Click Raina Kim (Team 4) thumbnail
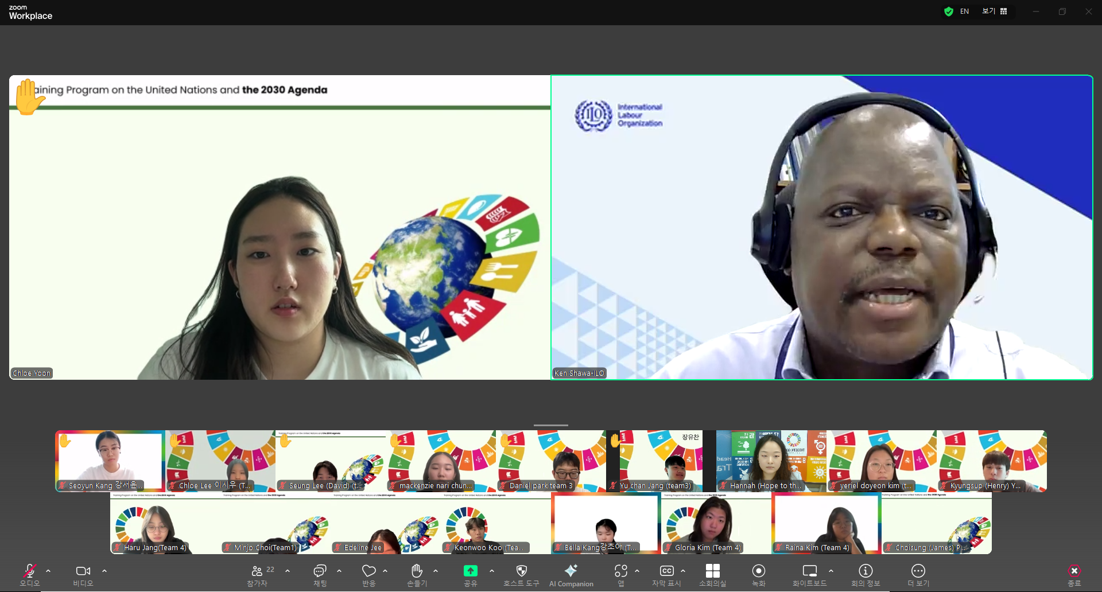 pos(826,523)
